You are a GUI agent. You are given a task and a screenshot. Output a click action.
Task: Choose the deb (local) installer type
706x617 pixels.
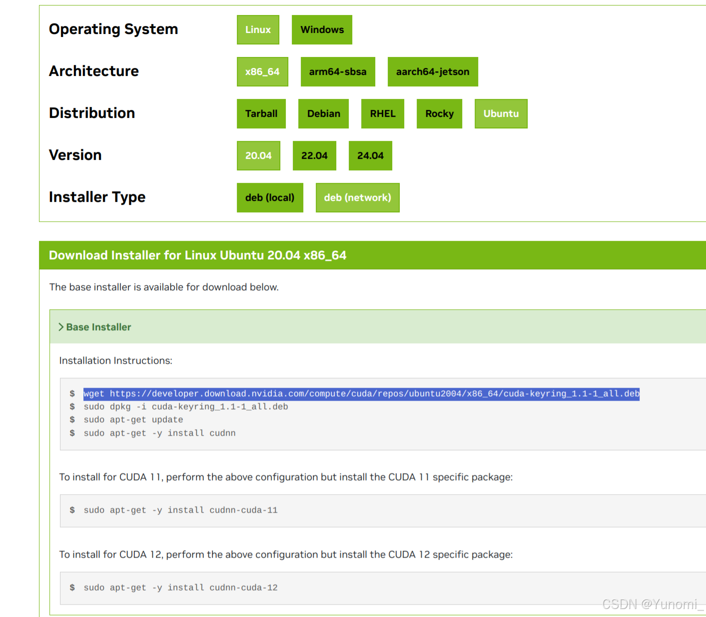[270, 197]
